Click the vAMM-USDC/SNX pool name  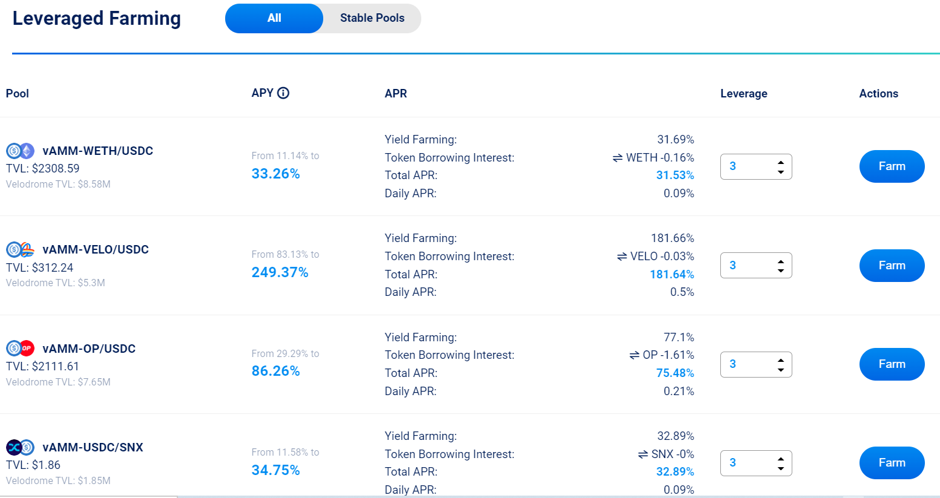[x=93, y=447]
